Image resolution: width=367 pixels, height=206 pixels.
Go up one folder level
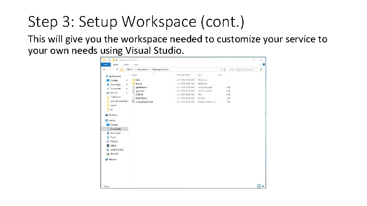click(x=117, y=69)
